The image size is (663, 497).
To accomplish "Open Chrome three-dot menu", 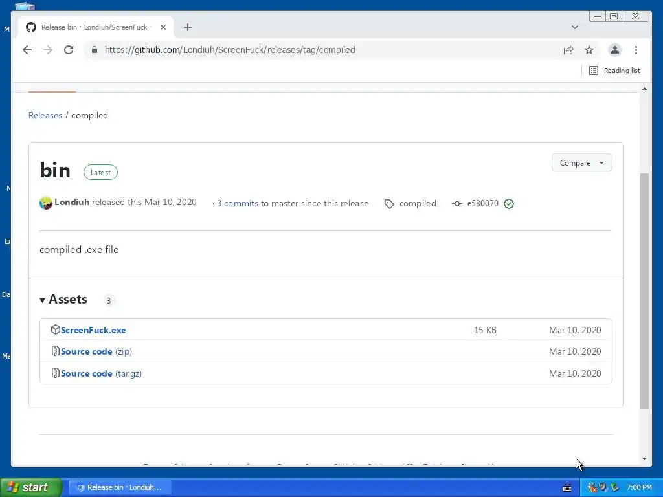I will 636,50.
